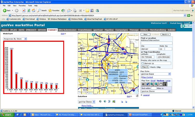Collapse DataView panel toggle beside Edit
Screen dimensions: 195x117
(131, 96)
